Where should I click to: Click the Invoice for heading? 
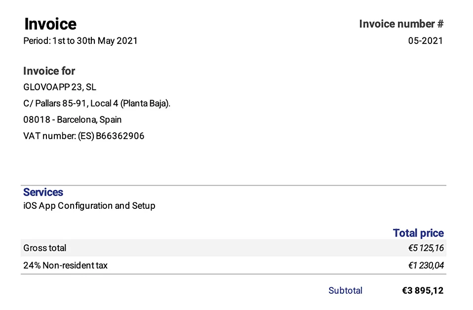tap(49, 71)
